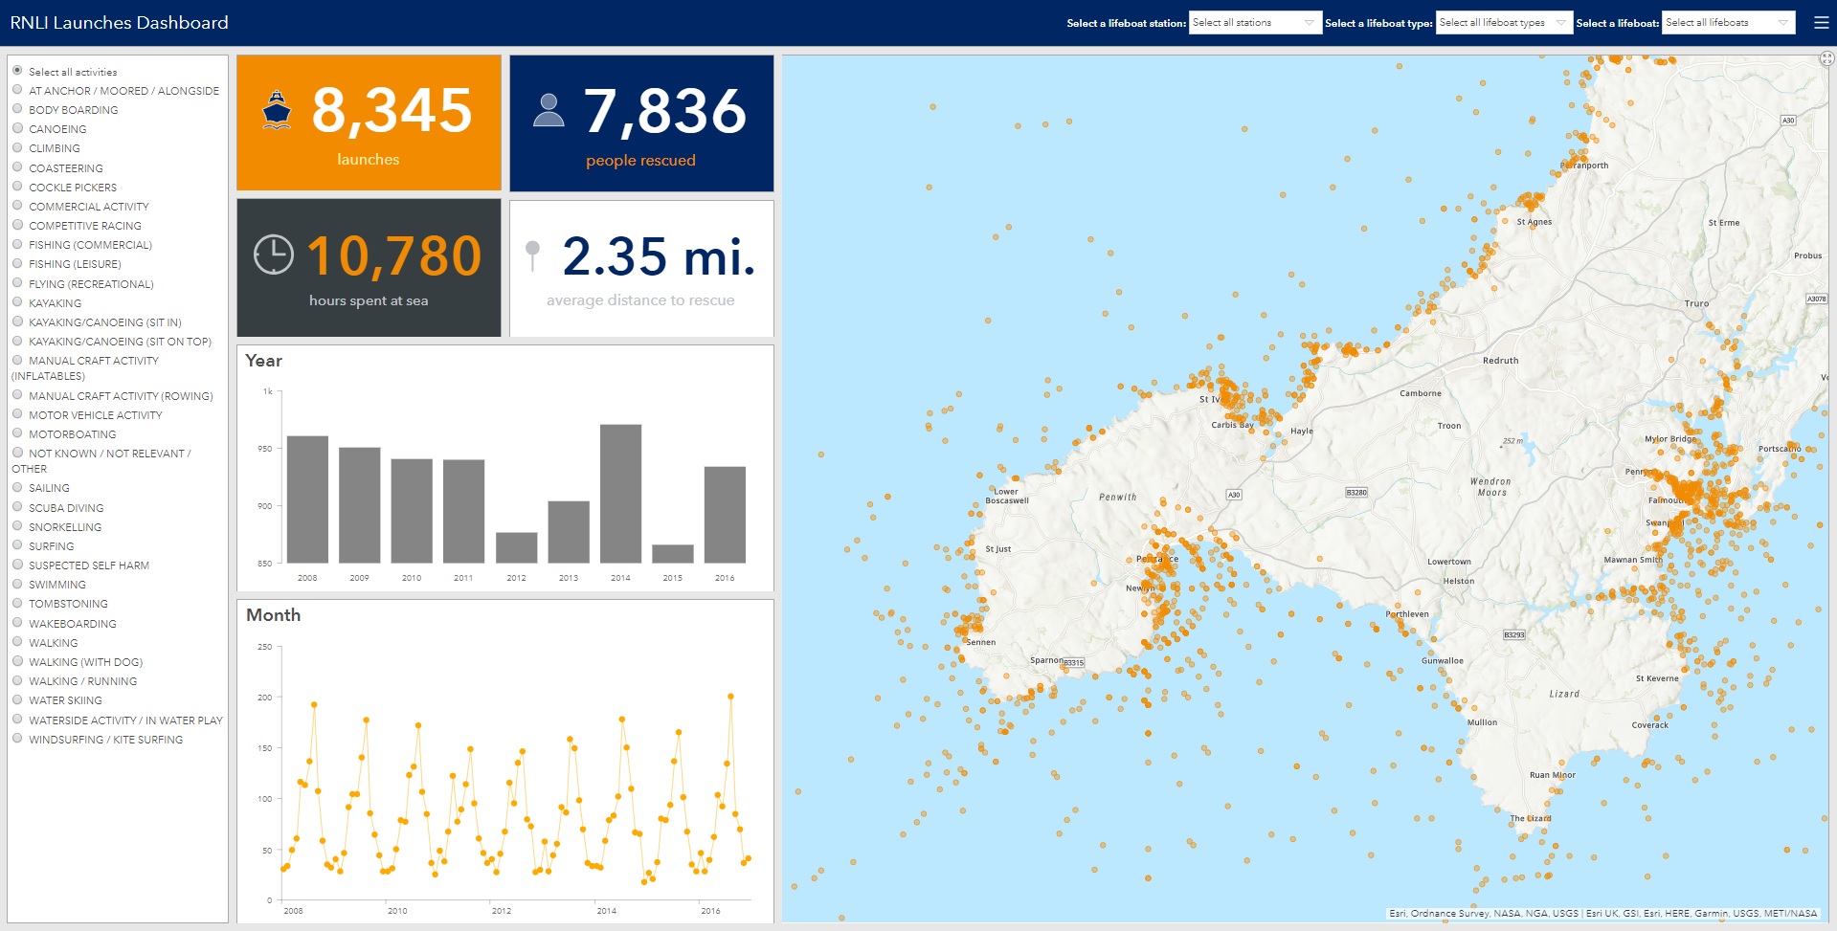Click the 2009 bar in Year chart

click(x=359, y=505)
